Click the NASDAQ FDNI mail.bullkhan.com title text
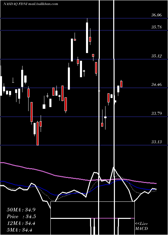This screenshot has height=235, width=168. (x=31, y=4)
